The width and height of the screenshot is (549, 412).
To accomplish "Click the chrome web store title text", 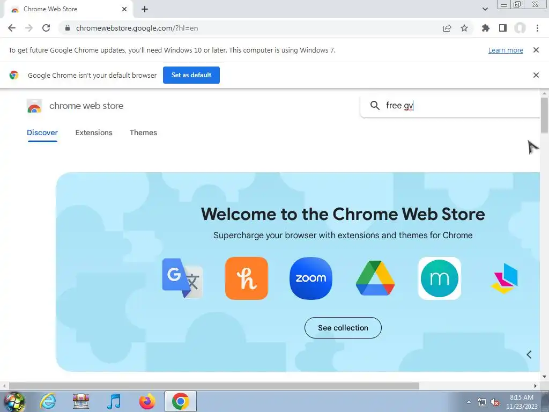I will (86, 106).
